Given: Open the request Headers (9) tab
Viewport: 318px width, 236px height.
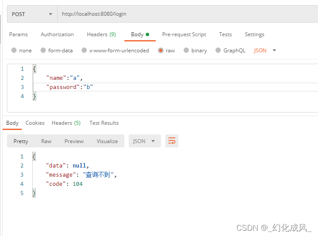Looking at the screenshot, I should point(101,34).
